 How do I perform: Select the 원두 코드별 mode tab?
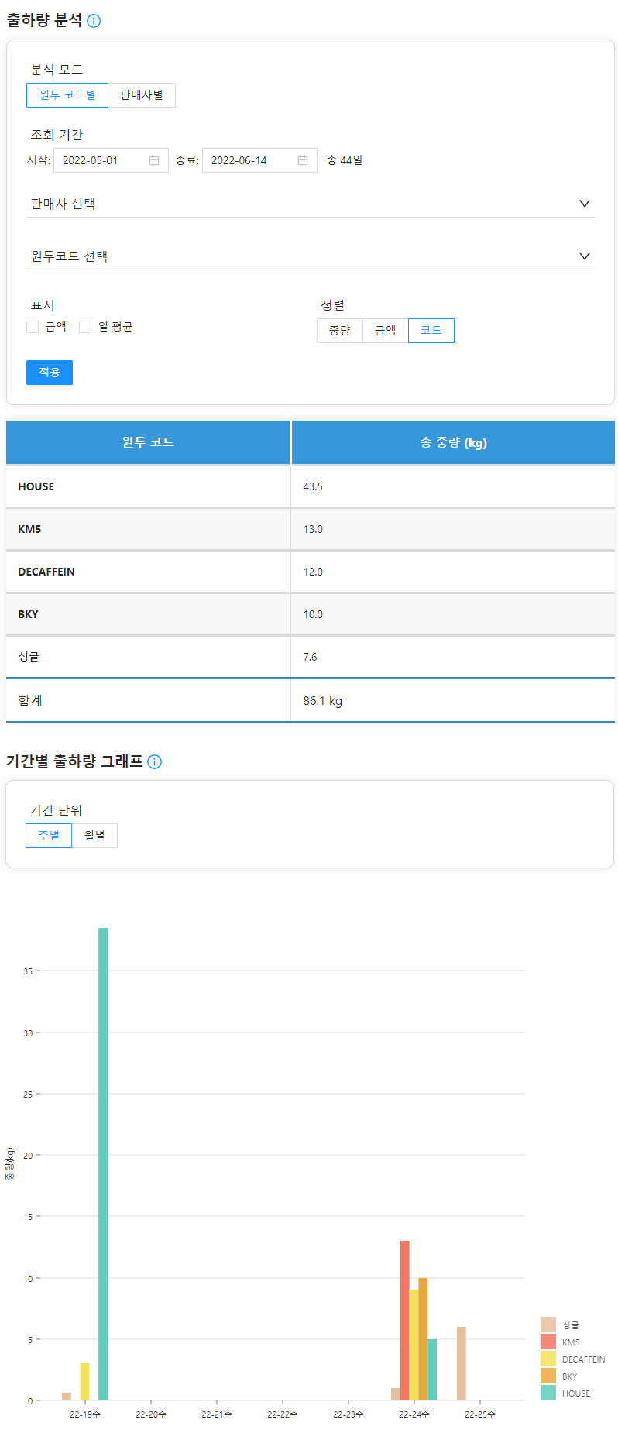[67, 95]
